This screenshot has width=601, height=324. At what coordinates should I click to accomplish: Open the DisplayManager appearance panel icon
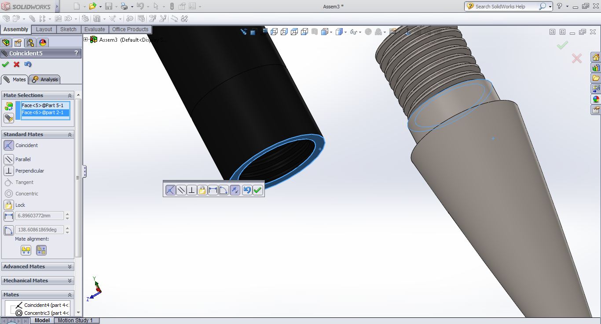[x=42, y=43]
